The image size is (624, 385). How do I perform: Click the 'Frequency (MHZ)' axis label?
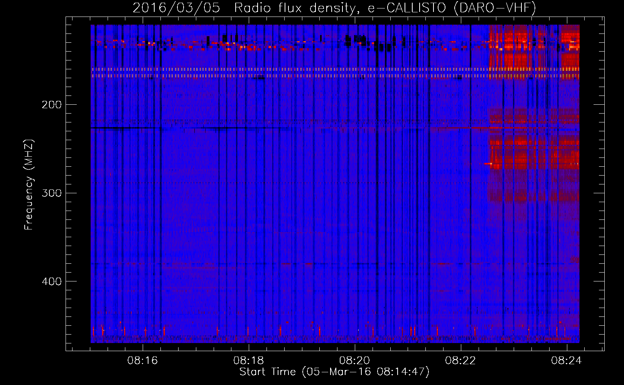[x=29, y=185]
